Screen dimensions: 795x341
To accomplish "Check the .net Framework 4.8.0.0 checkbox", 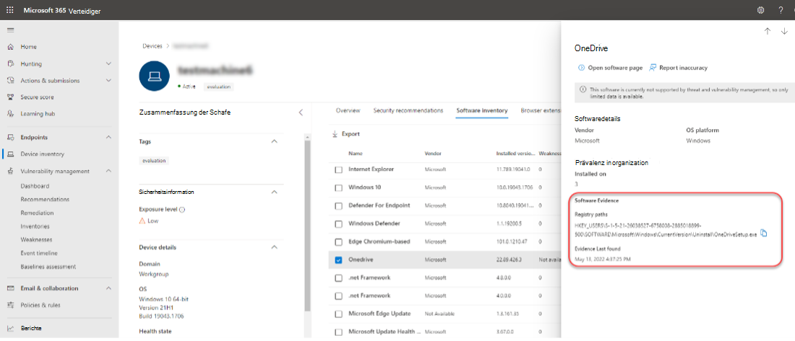I will tap(338, 278).
